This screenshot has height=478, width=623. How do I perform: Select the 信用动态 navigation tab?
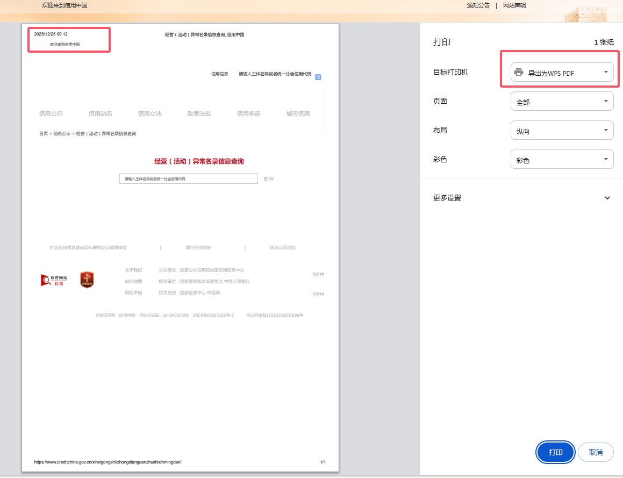(x=101, y=113)
